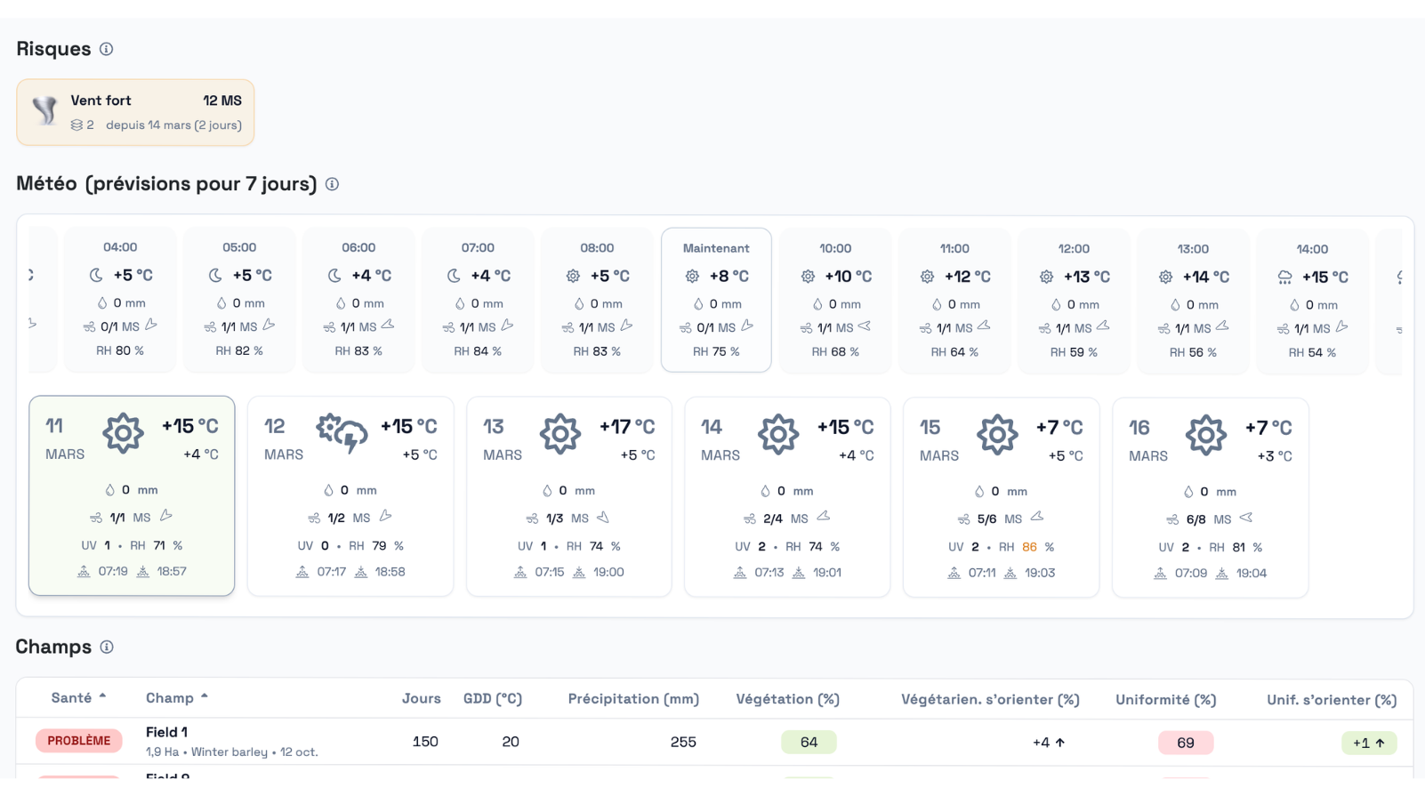Click the info icon next to Risques
Screen dimensions: 1425x788
[x=106, y=49]
